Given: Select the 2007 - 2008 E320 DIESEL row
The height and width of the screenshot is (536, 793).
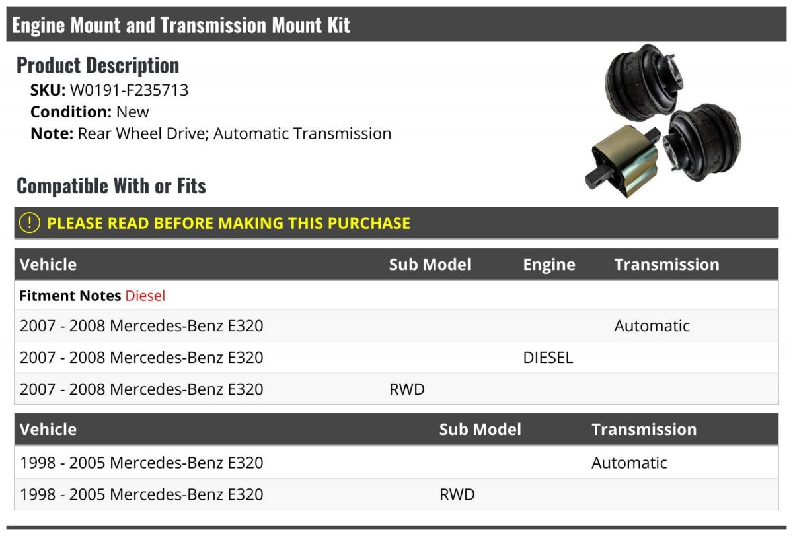Looking at the screenshot, I should [397, 358].
